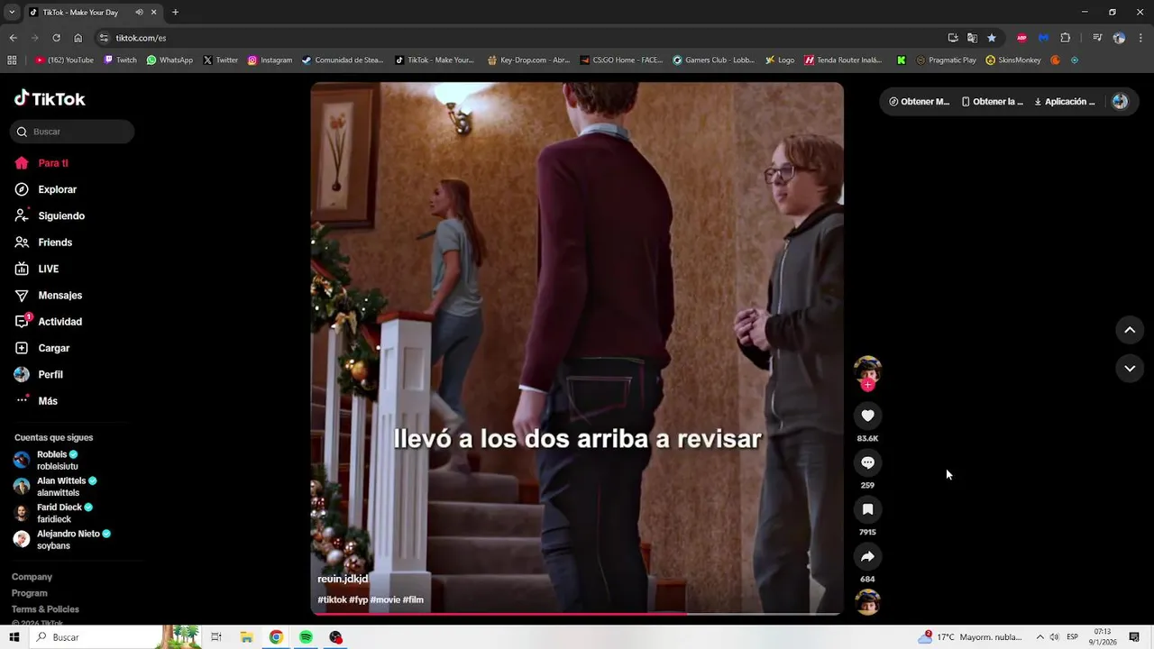Share the video with arrow icon
The width and height of the screenshot is (1154, 649).
click(x=867, y=556)
